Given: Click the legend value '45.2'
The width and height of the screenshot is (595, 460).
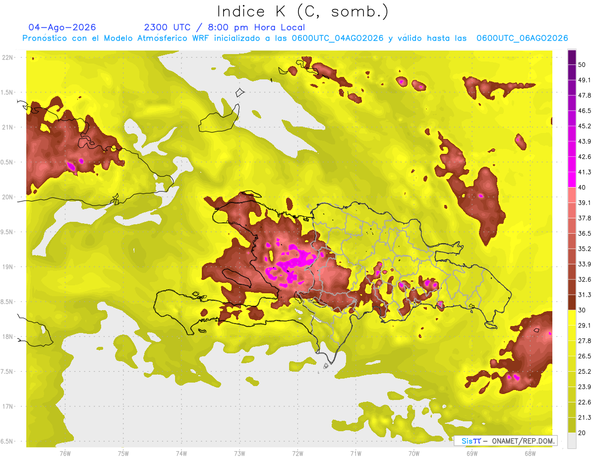Looking at the screenshot, I should pyautogui.click(x=585, y=126).
